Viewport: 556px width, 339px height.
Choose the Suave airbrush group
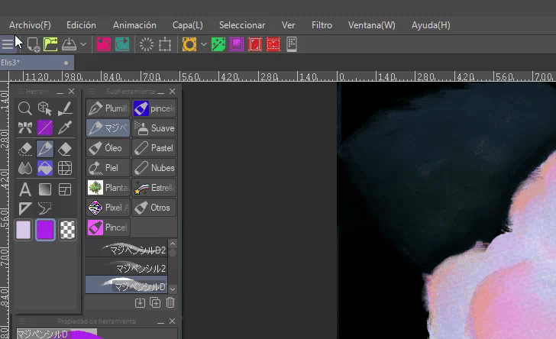154,128
